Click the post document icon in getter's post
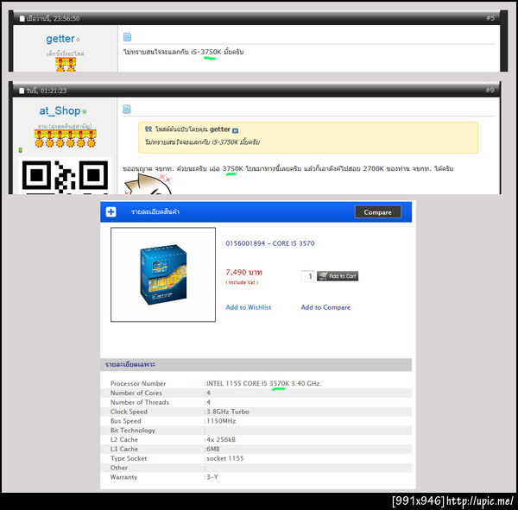 coord(127,37)
